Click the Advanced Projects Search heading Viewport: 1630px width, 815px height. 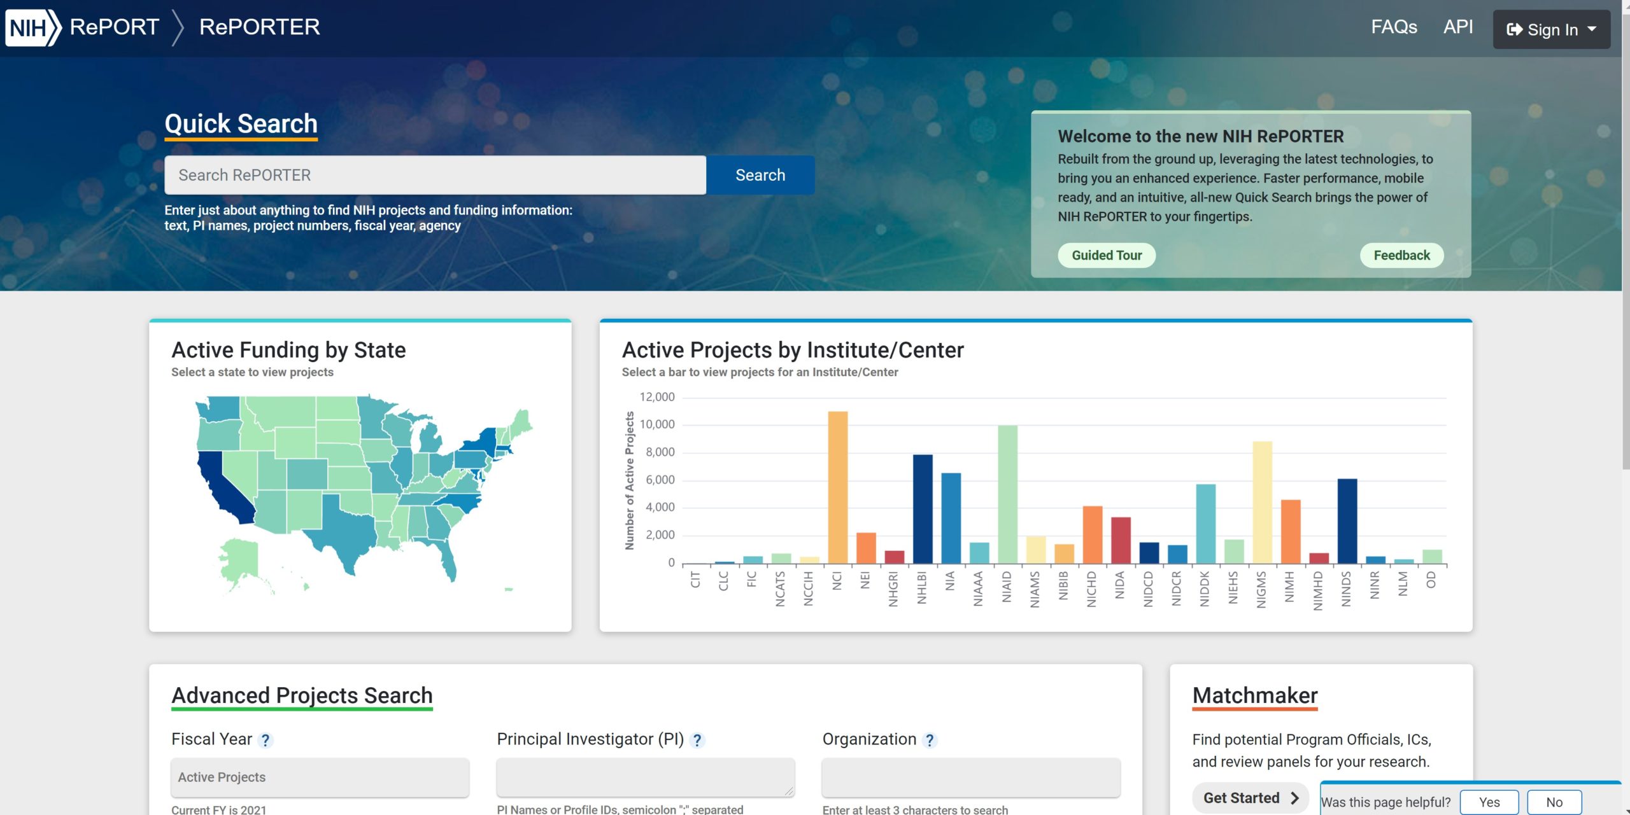click(302, 695)
